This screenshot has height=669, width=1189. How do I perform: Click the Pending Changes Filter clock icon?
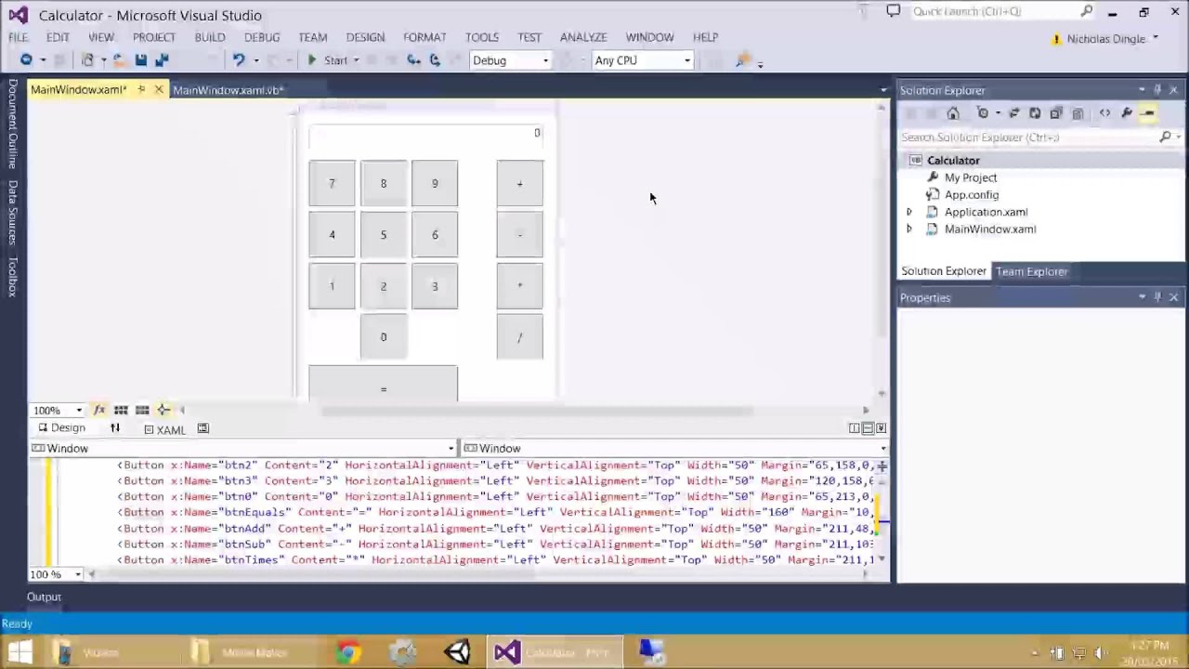coord(983,113)
